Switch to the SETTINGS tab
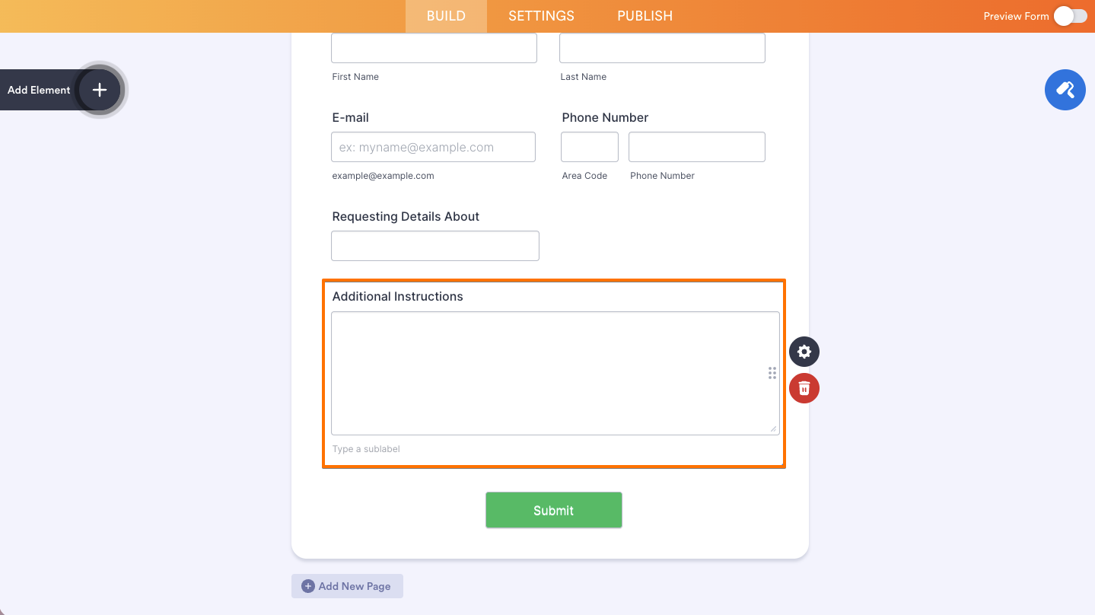This screenshot has width=1095, height=615. tap(540, 15)
